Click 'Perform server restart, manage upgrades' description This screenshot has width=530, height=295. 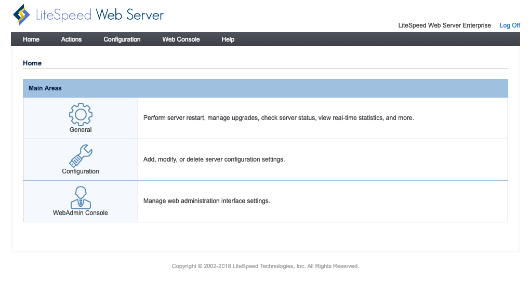pos(279,118)
